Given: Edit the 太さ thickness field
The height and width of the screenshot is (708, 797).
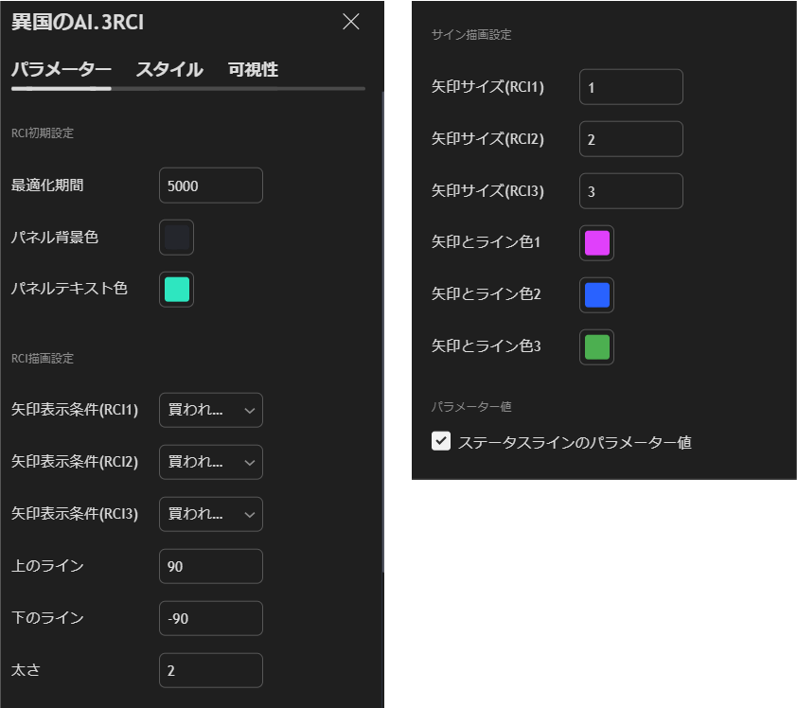Looking at the screenshot, I should click(x=210, y=670).
